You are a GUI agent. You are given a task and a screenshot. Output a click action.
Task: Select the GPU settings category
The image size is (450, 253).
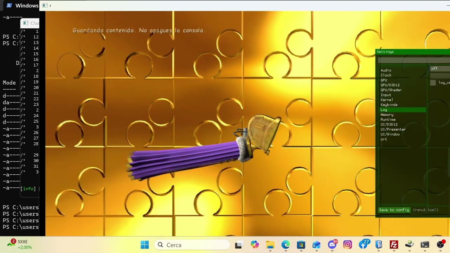(x=384, y=80)
